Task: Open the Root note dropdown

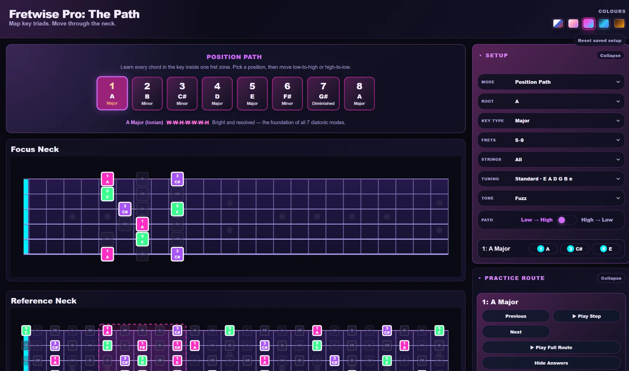Action: pos(551,101)
